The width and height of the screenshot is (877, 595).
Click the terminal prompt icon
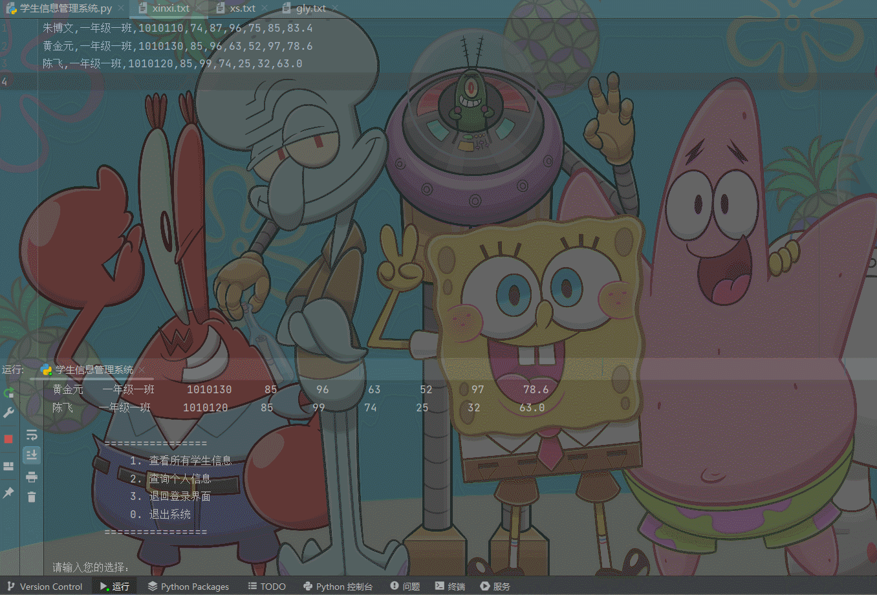point(440,586)
